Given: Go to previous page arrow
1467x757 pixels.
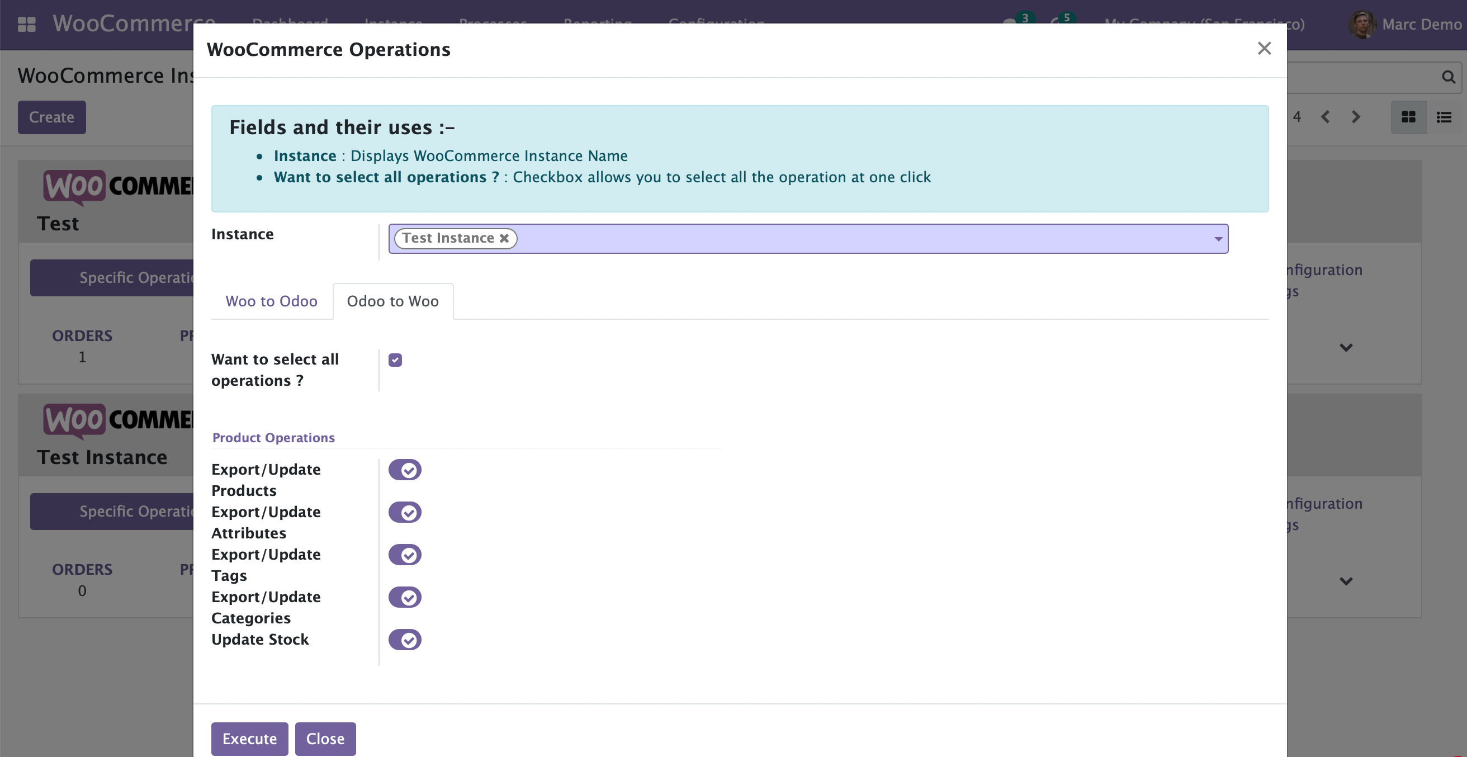Looking at the screenshot, I should pyautogui.click(x=1325, y=117).
